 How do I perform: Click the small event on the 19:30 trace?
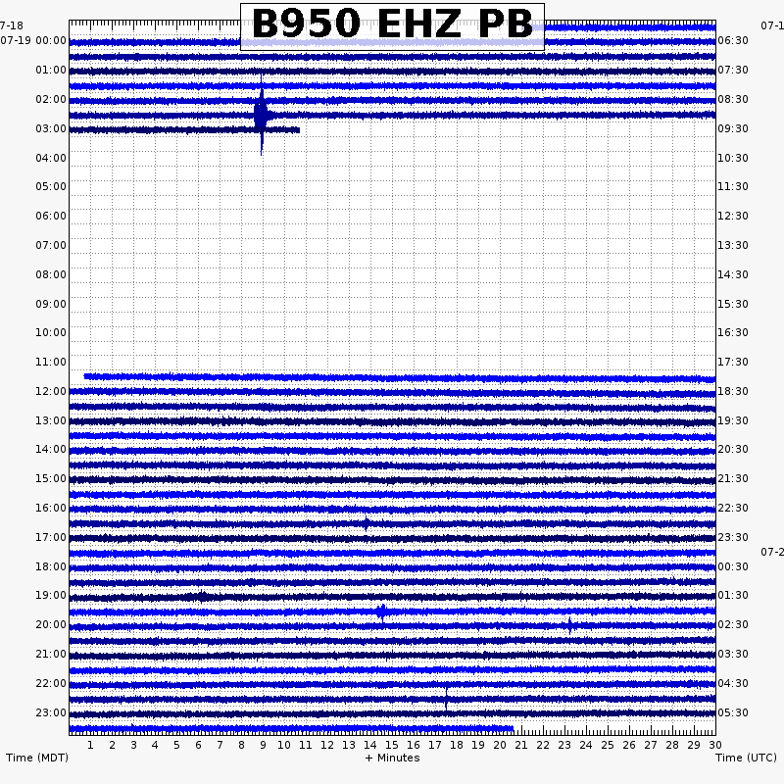pyautogui.click(x=382, y=612)
